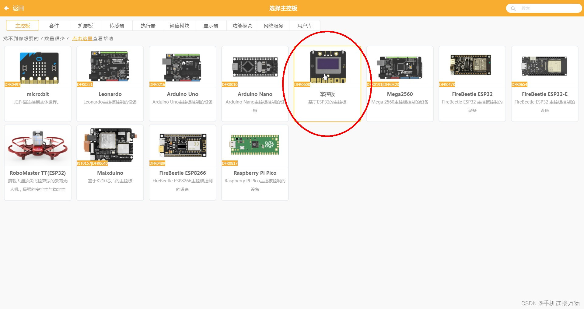
Task: Click the FireBeetle ESP32 card title
Action: click(x=472, y=94)
